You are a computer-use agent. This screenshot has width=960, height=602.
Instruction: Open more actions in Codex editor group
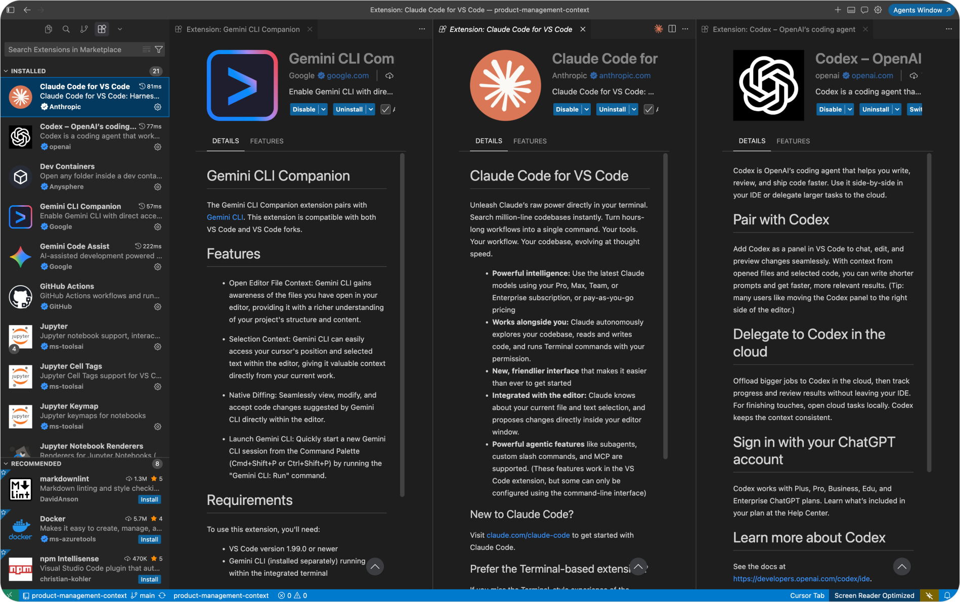pos(949,29)
